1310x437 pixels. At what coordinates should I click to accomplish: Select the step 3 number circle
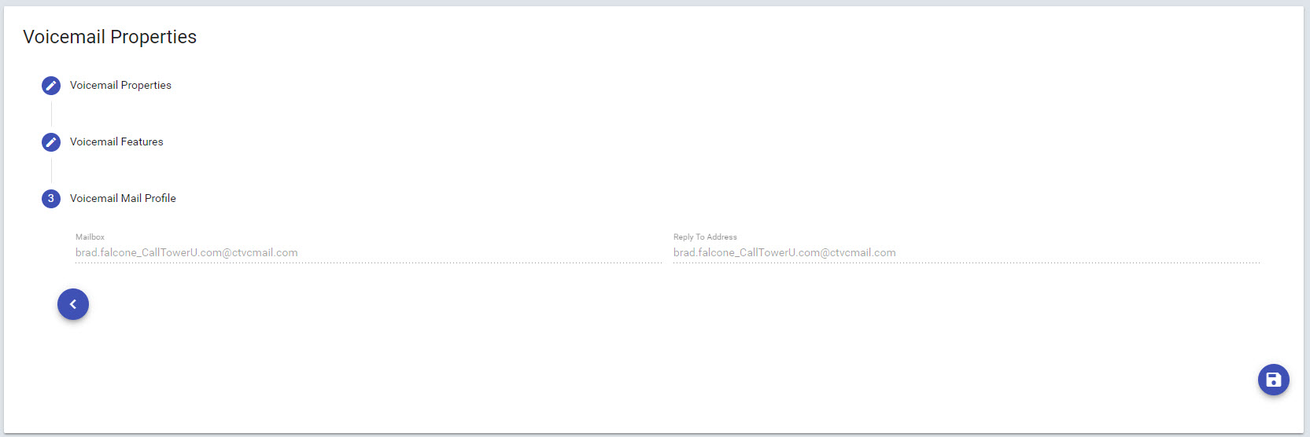[x=51, y=199]
